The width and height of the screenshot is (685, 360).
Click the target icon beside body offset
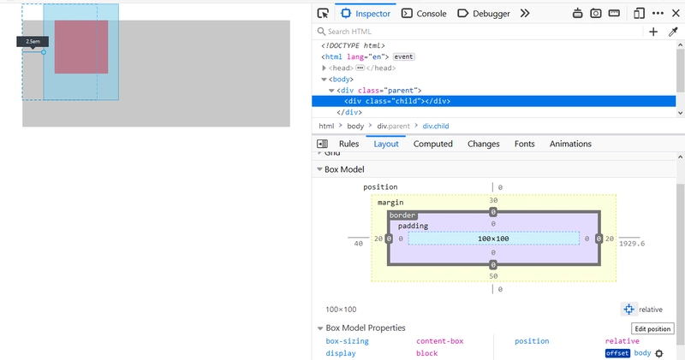click(659, 353)
